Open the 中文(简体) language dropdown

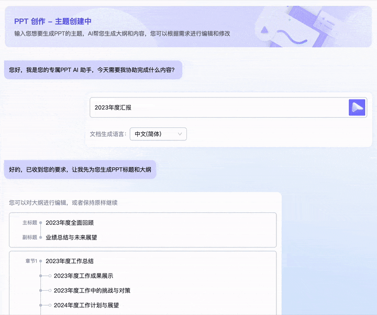(158, 134)
